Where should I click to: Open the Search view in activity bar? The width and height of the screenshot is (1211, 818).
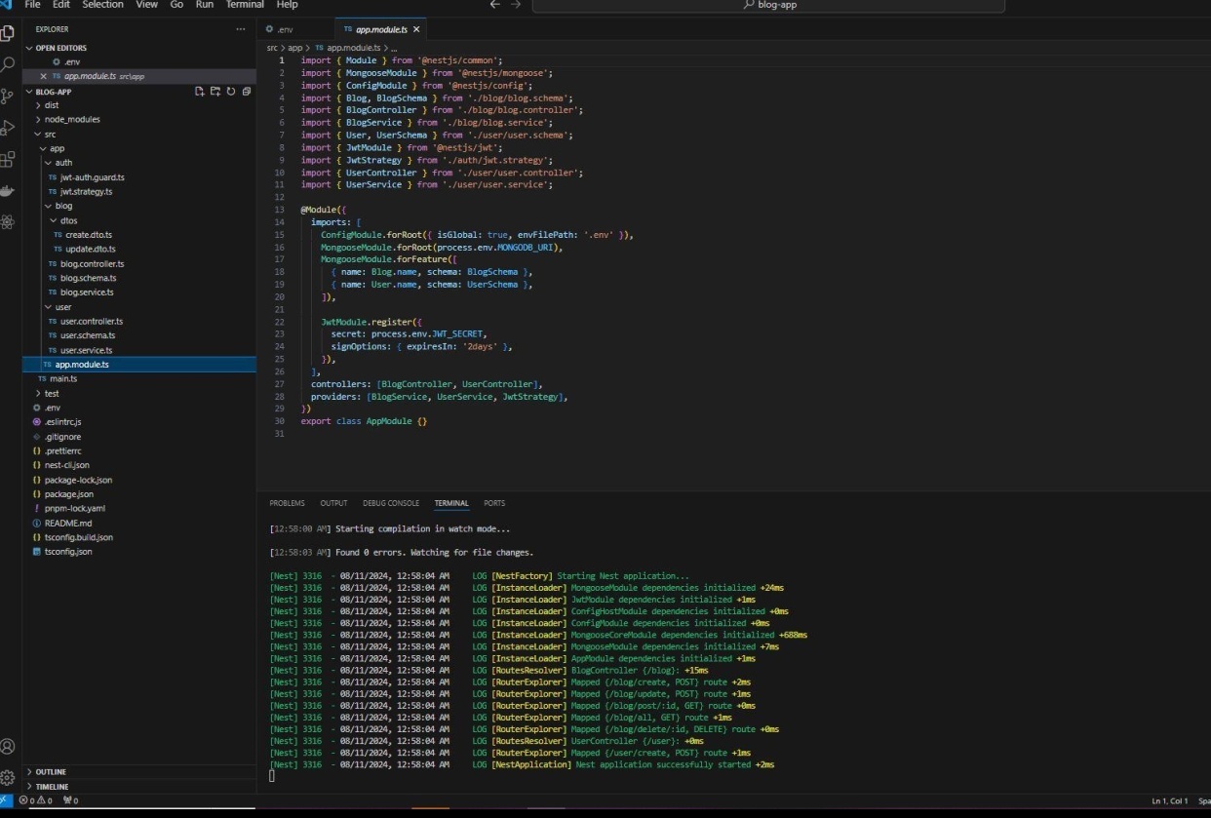(8, 63)
